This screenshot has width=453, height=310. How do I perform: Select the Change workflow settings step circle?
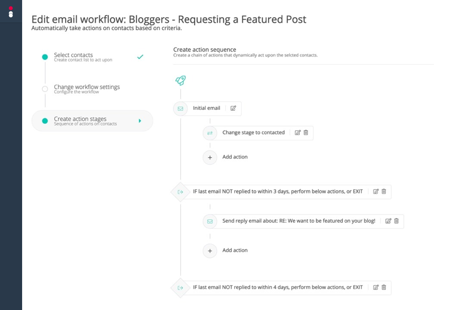pyautogui.click(x=45, y=89)
